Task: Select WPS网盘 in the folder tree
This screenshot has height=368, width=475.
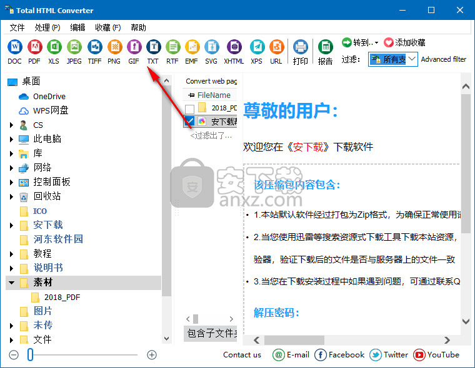Action: tap(51, 110)
